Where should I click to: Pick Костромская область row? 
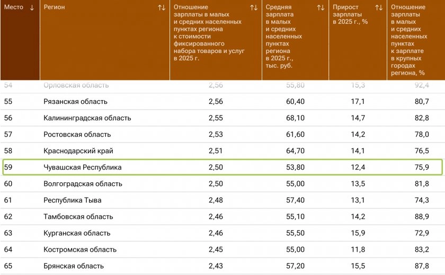[x=79, y=250]
